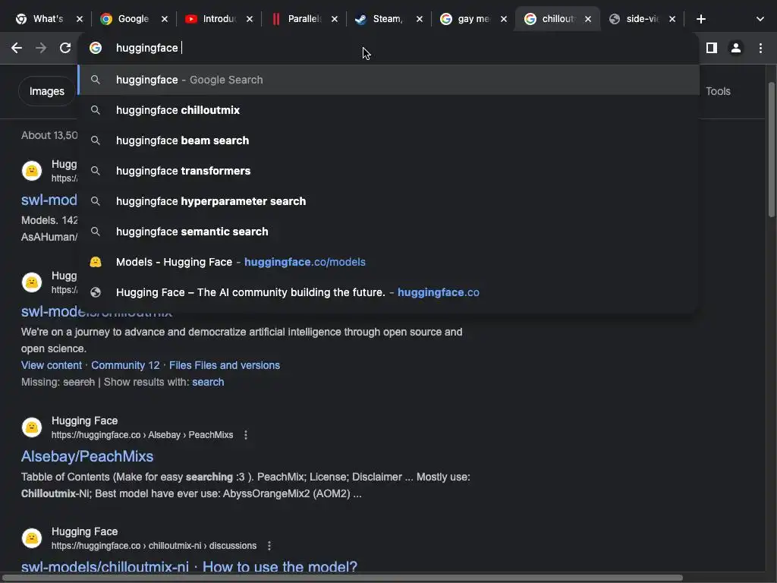
Task: Select the huggingface hyperparameter search suggestion
Action: 388,200
